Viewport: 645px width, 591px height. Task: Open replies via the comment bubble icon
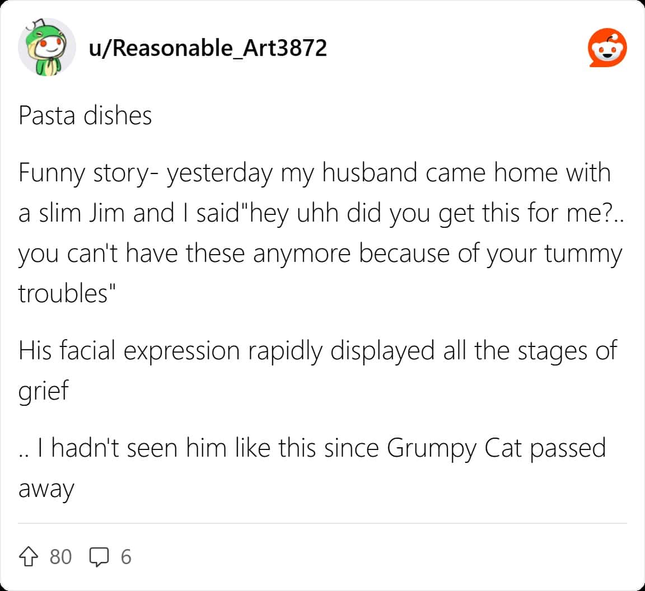pos(100,556)
